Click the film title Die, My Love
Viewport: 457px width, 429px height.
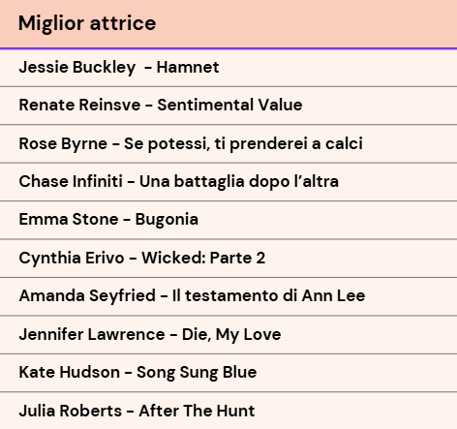pos(231,335)
